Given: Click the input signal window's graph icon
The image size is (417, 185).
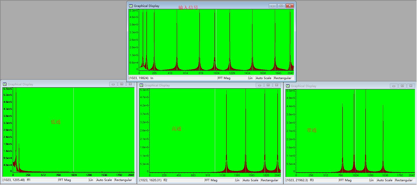Looking at the screenshot, I should 131,6.
